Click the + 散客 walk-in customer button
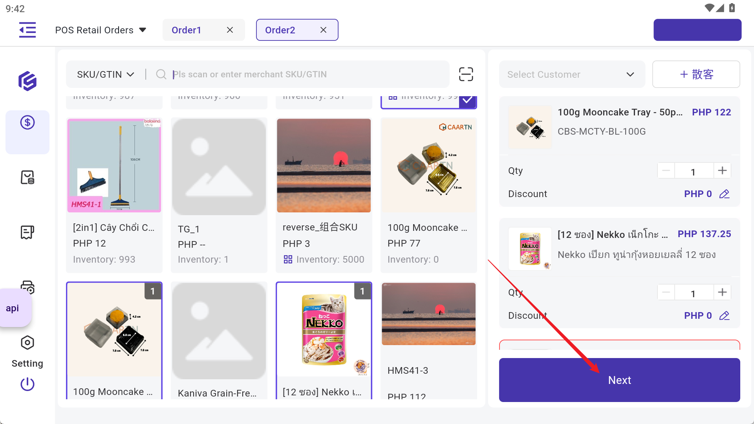This screenshot has width=754, height=424. tap(696, 74)
